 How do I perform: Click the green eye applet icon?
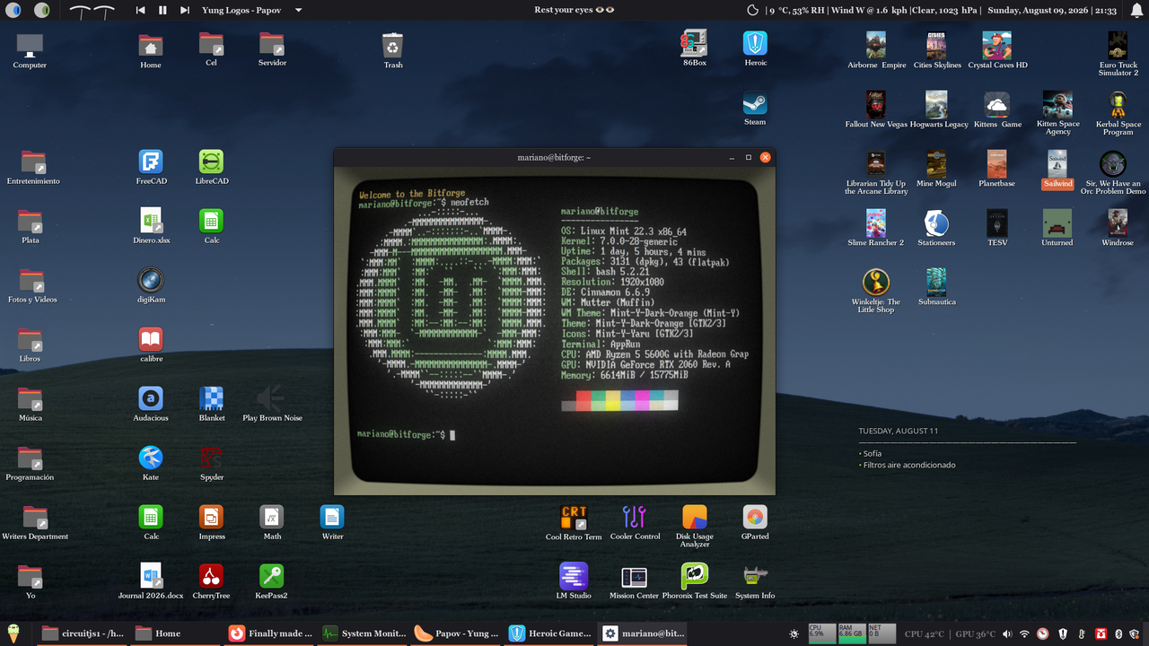41,10
